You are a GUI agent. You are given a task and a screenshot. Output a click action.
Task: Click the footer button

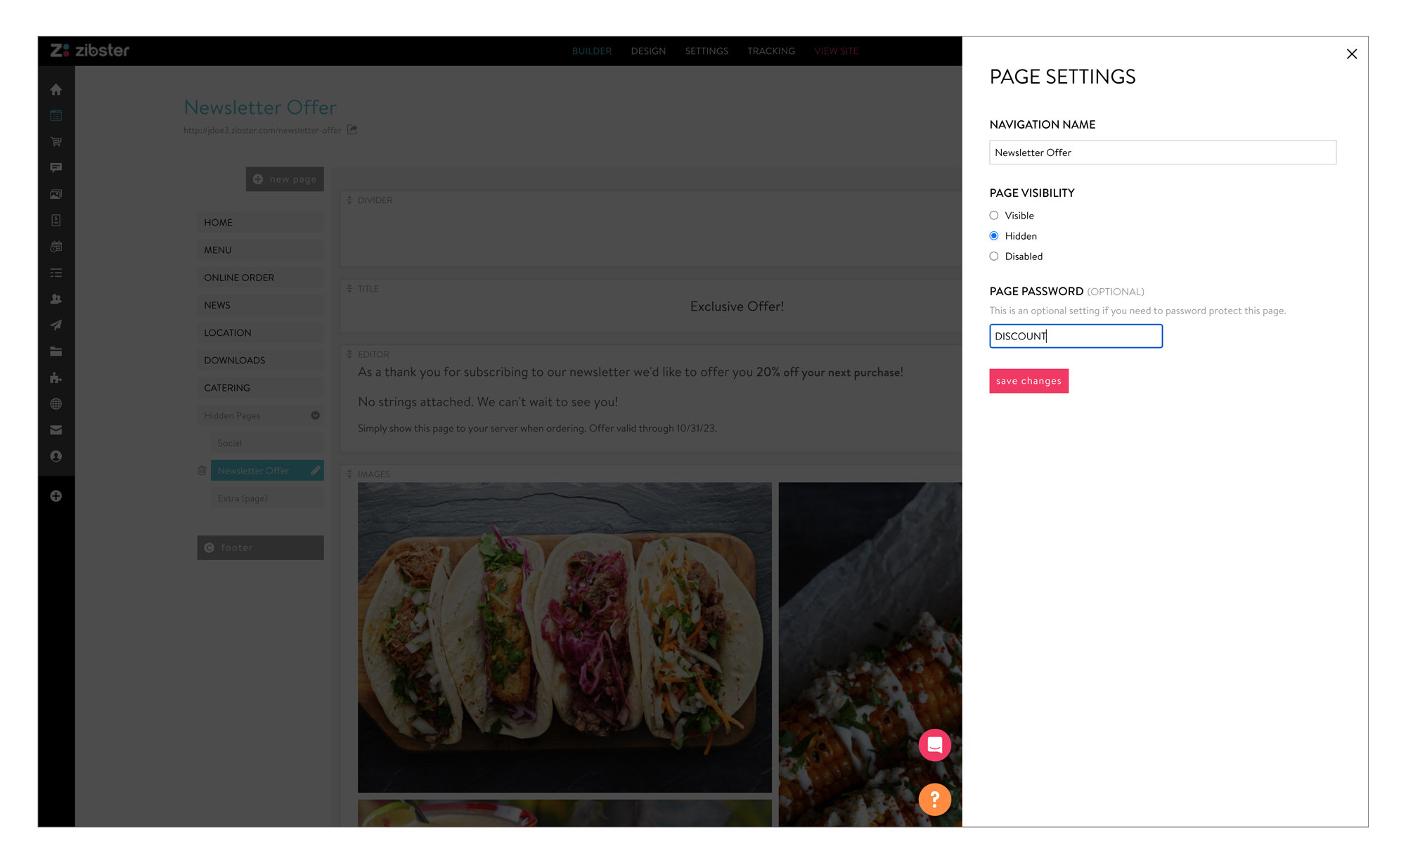click(260, 547)
